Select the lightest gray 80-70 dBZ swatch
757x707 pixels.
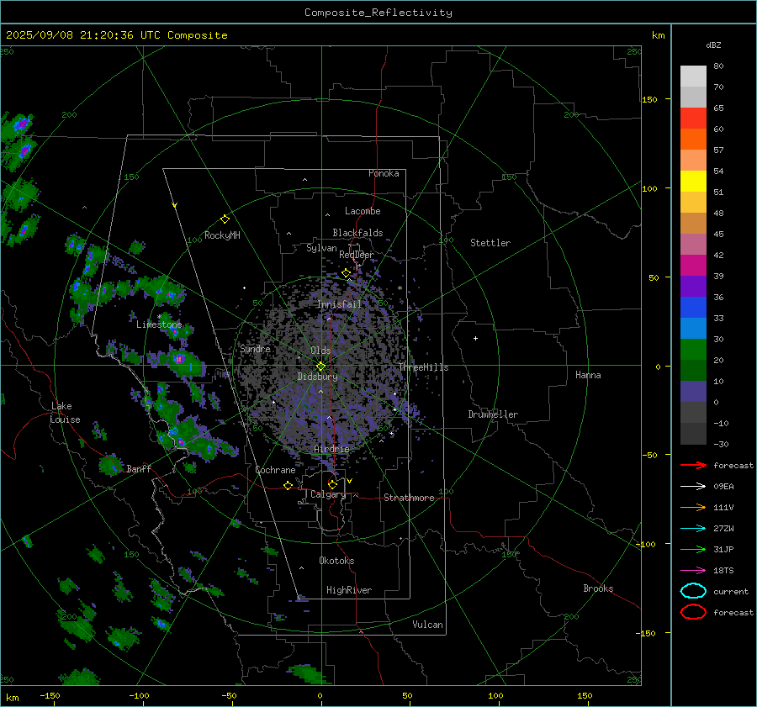(x=693, y=77)
